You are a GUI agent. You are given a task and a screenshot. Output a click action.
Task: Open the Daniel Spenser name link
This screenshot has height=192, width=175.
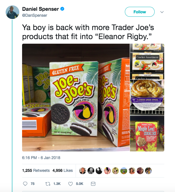[40, 9]
